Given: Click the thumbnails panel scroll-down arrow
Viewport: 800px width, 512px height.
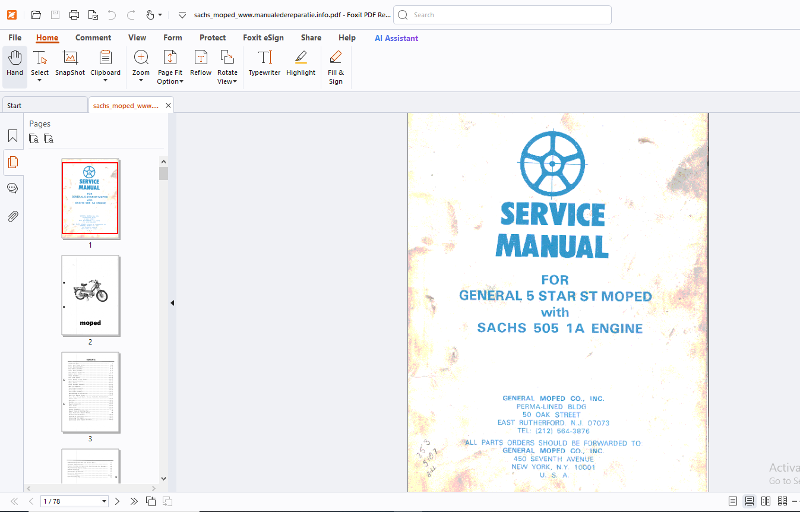Looking at the screenshot, I should tap(163, 479).
